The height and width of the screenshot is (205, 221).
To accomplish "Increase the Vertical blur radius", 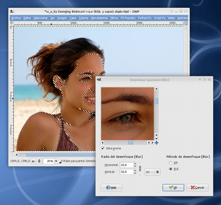I will click(x=135, y=171).
